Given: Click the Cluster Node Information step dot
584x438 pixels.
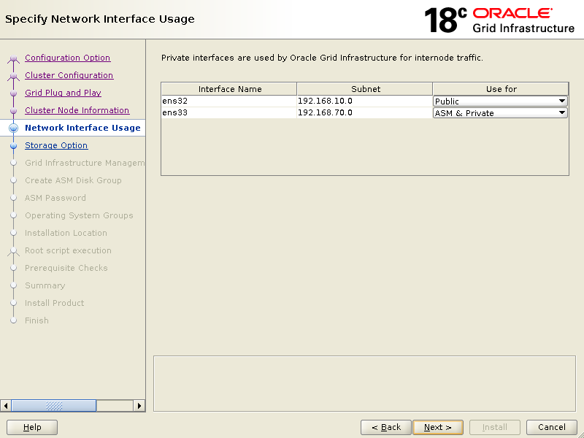Looking at the screenshot, I should tap(13, 111).
